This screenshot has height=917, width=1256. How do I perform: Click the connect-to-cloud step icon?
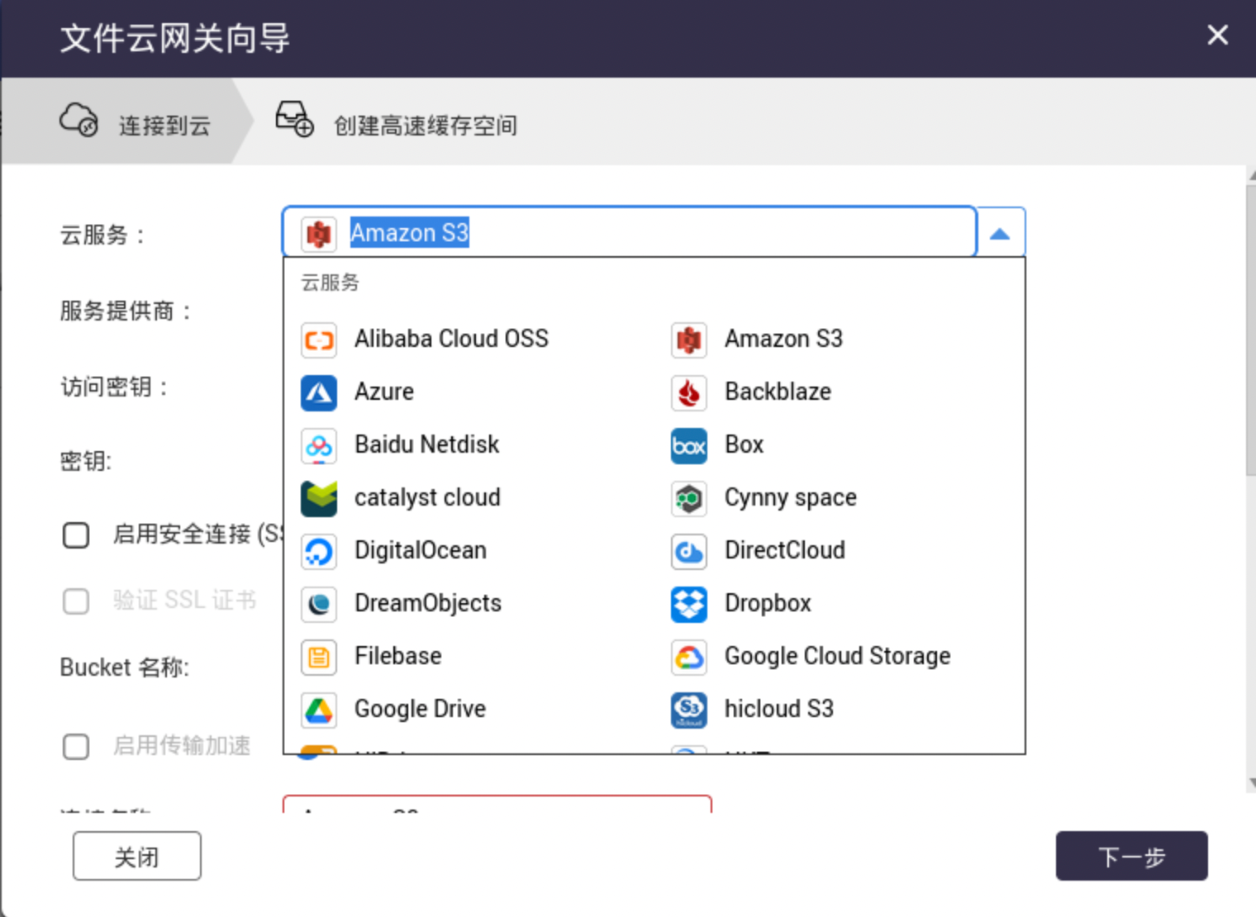pyautogui.click(x=78, y=121)
